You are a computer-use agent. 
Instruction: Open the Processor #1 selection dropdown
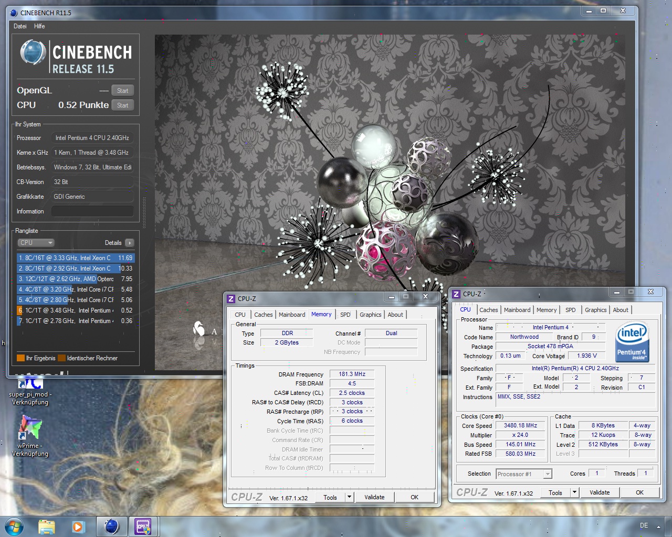(524, 474)
